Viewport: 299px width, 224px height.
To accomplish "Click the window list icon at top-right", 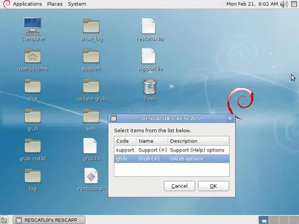I will (294, 4).
